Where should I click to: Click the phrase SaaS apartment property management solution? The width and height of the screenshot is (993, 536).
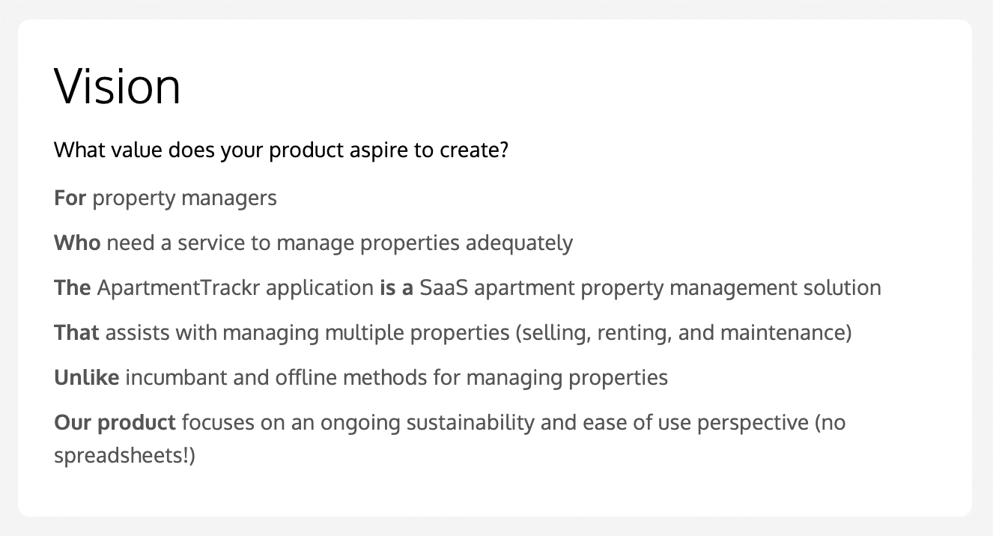click(x=650, y=288)
